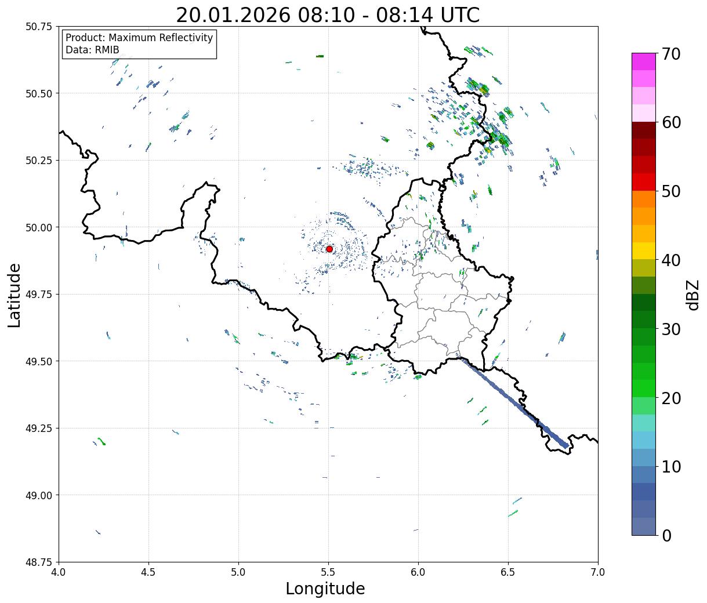Click the longitude tick label 6.5
The height and width of the screenshot is (603, 707).
[x=508, y=572]
